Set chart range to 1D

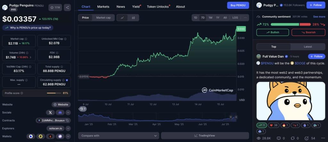click(x=195, y=18)
